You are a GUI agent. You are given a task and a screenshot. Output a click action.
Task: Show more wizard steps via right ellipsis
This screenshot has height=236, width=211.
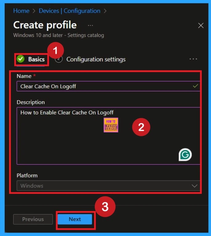(193, 59)
